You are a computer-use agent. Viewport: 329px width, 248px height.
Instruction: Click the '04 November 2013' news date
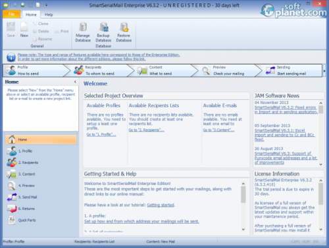click(x=271, y=103)
